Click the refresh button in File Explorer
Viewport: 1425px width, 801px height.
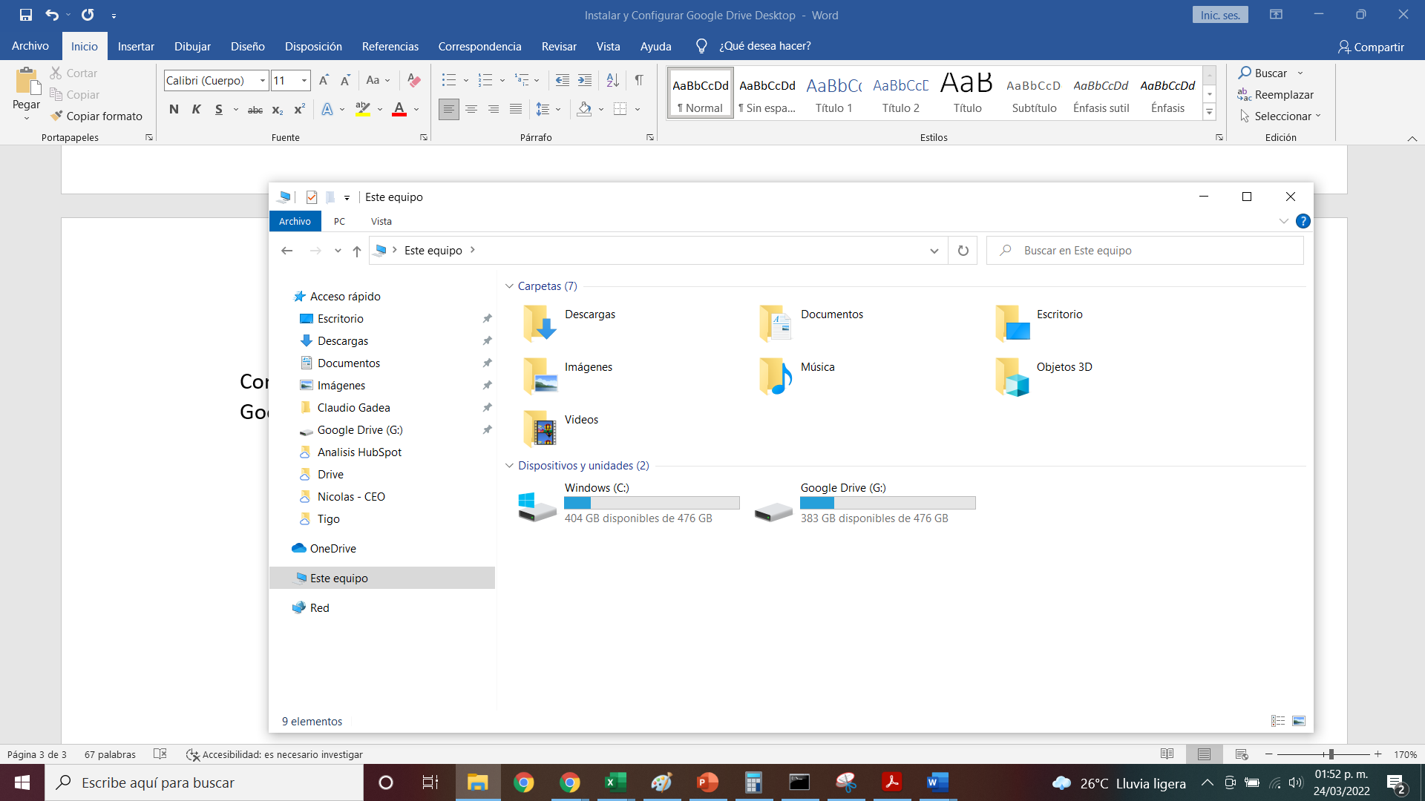[963, 251]
